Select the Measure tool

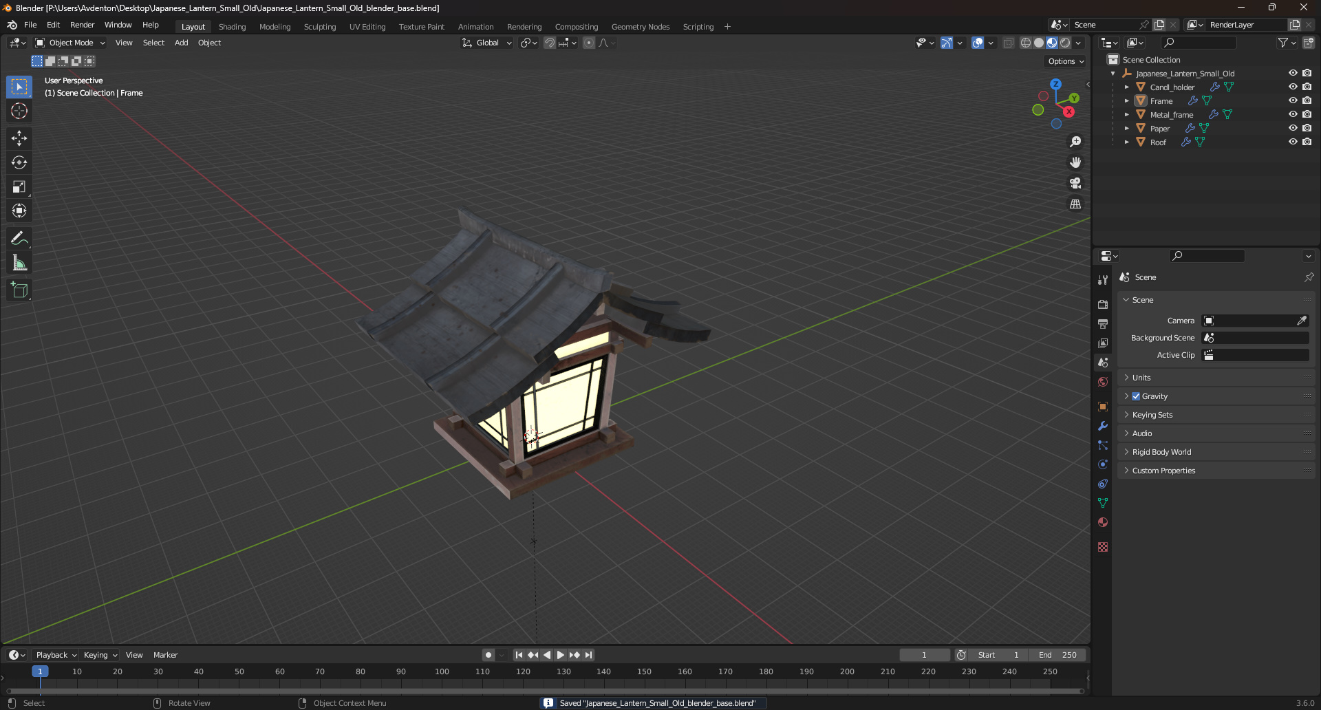point(19,263)
